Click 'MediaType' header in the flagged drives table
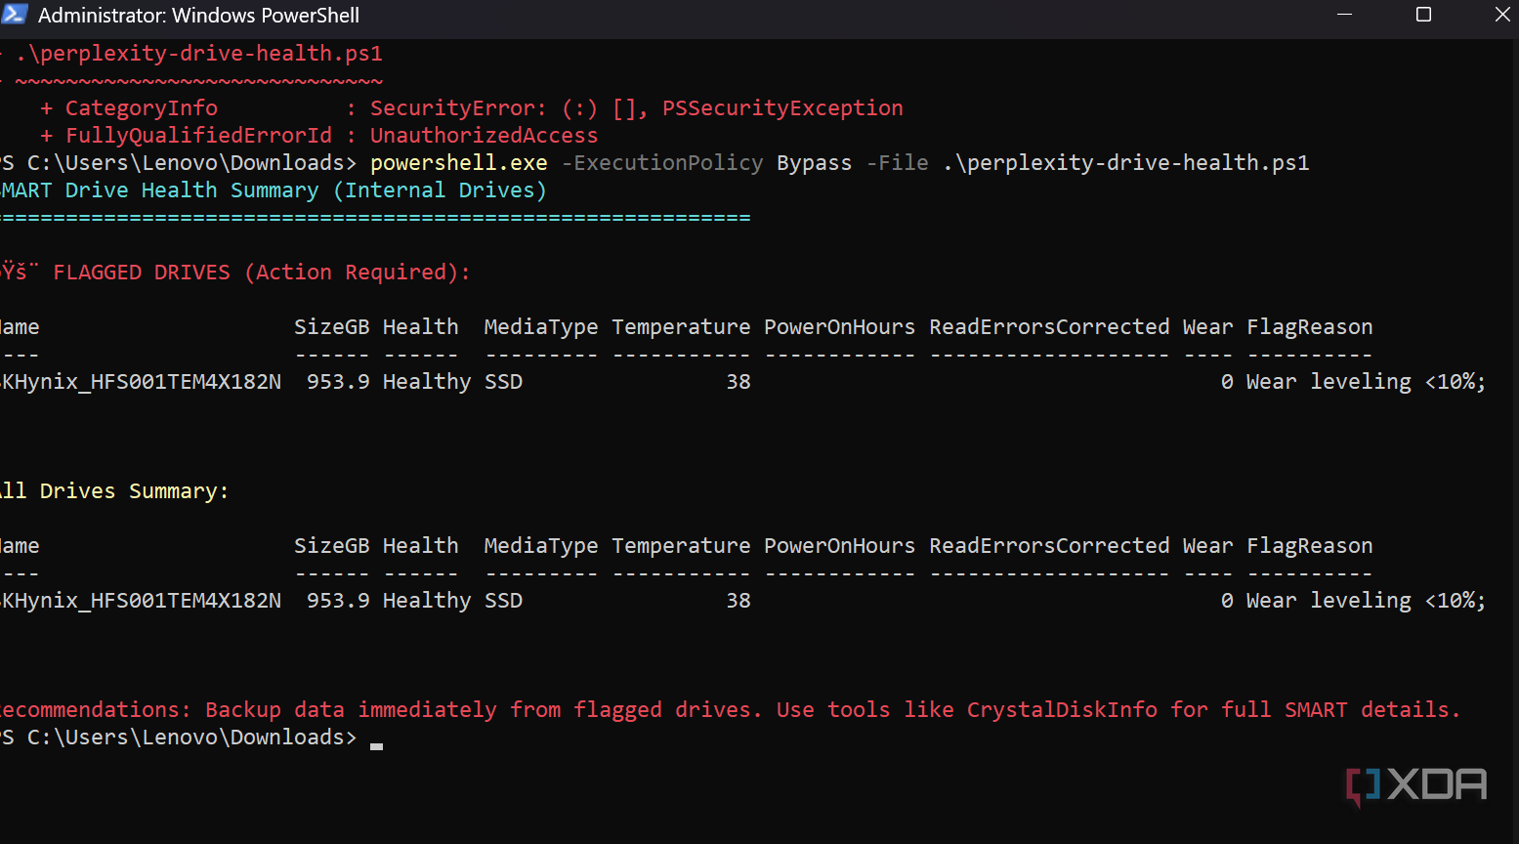The height and width of the screenshot is (844, 1519). [x=541, y=327]
